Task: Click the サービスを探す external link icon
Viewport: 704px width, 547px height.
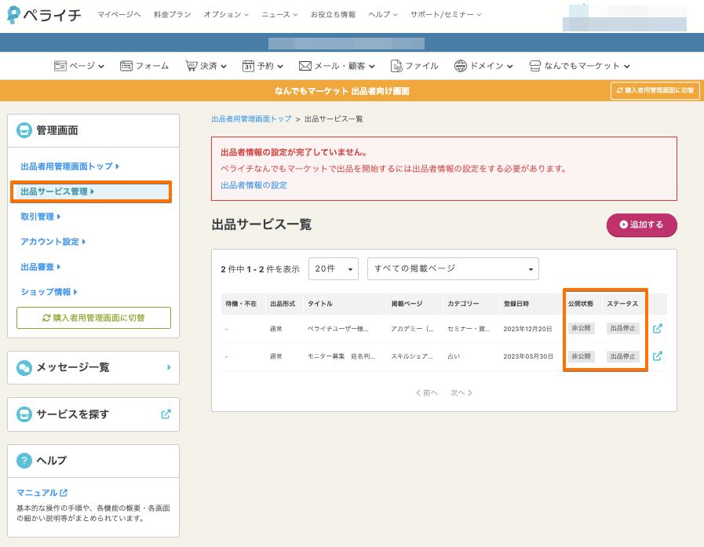Action: pyautogui.click(x=166, y=414)
